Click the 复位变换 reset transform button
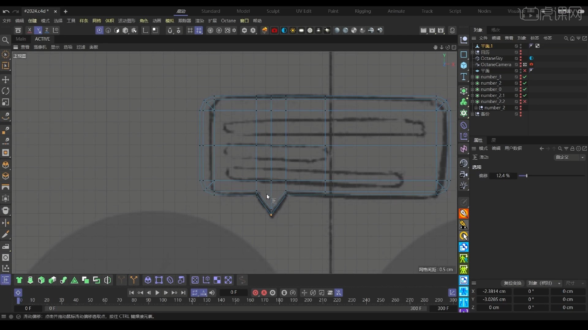588x330 pixels. [513, 283]
